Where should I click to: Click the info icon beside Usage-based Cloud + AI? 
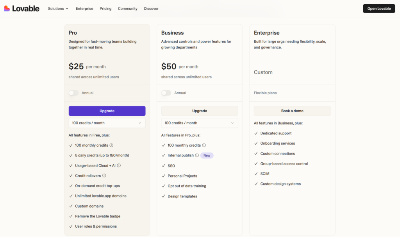point(118,165)
